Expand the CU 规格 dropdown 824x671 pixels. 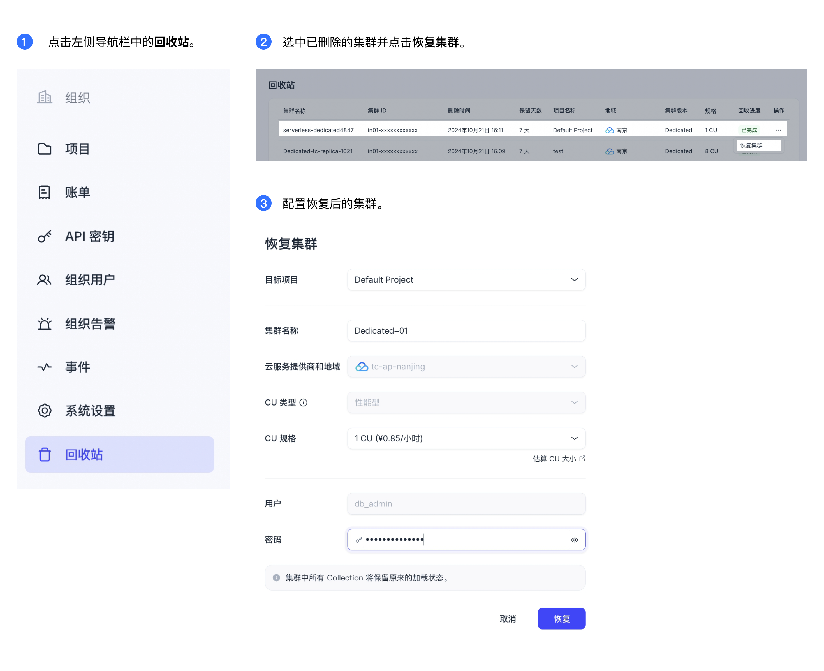(466, 438)
